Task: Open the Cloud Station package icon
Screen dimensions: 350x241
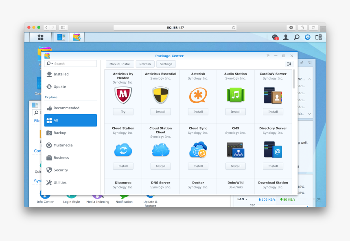Action: coord(123,150)
